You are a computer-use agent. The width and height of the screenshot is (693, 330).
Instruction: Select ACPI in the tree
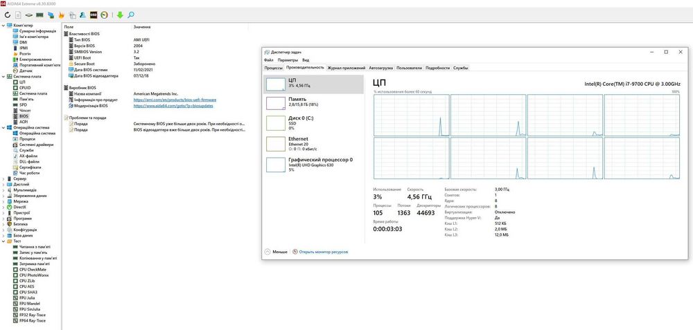[x=24, y=122]
